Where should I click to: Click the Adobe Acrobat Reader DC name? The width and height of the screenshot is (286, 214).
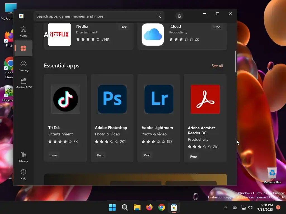[201, 130]
